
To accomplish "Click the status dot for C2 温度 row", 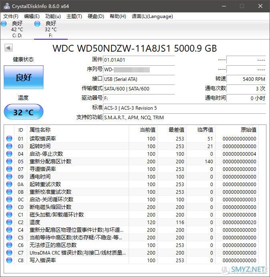I will point(9,222).
